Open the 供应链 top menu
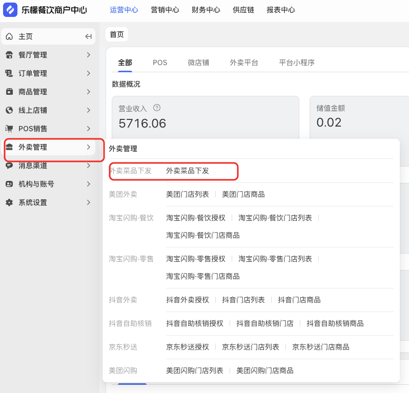Image resolution: width=409 pixels, height=393 pixels. tap(243, 10)
